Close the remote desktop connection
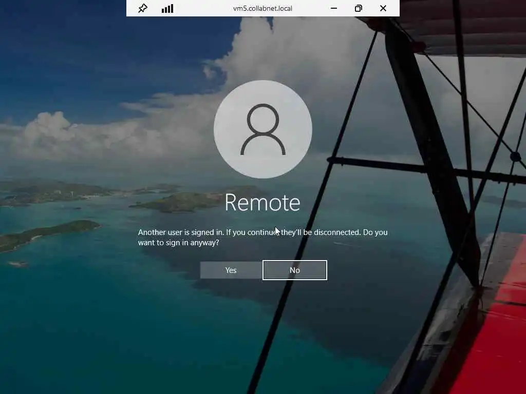 pos(383,8)
